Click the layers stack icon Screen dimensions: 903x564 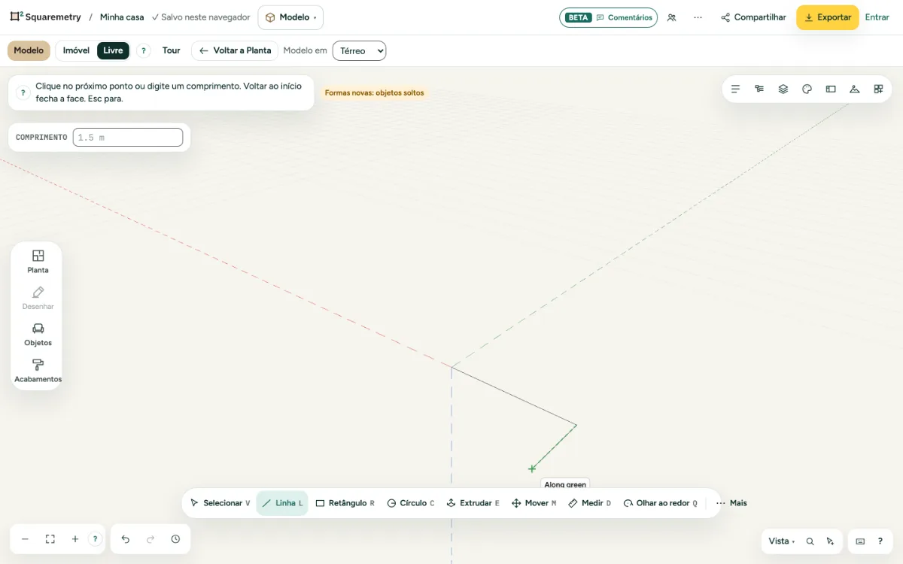coord(783,89)
